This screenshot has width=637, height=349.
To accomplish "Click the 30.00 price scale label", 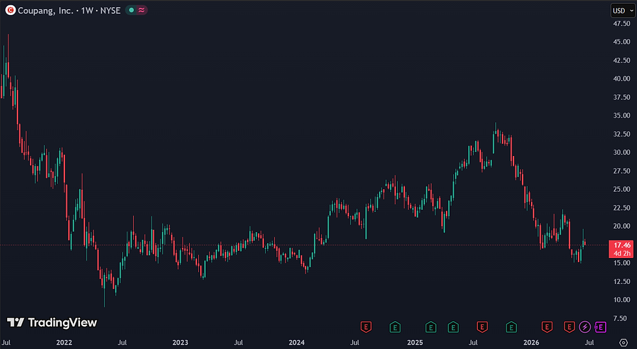I will click(x=621, y=152).
